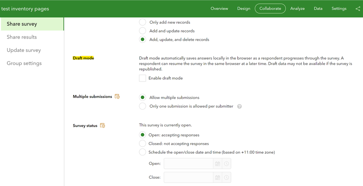Open Group settings in sidebar
Viewport: 363px width, 186px height.
pos(24,63)
